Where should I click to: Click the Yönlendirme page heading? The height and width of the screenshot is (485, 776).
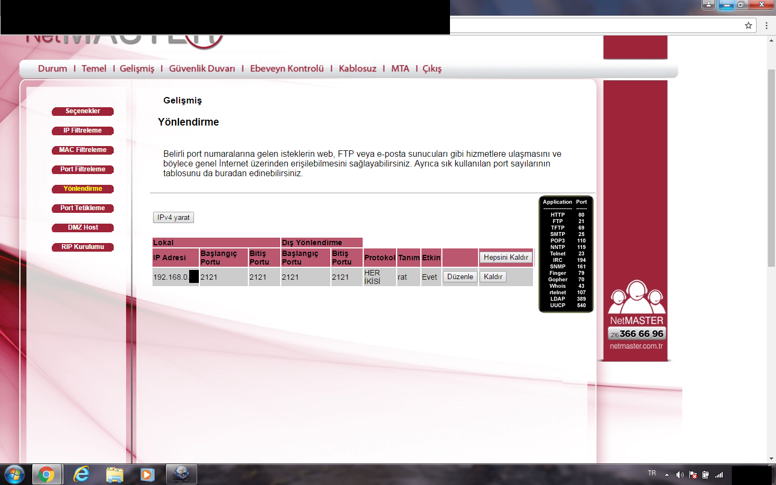point(189,122)
